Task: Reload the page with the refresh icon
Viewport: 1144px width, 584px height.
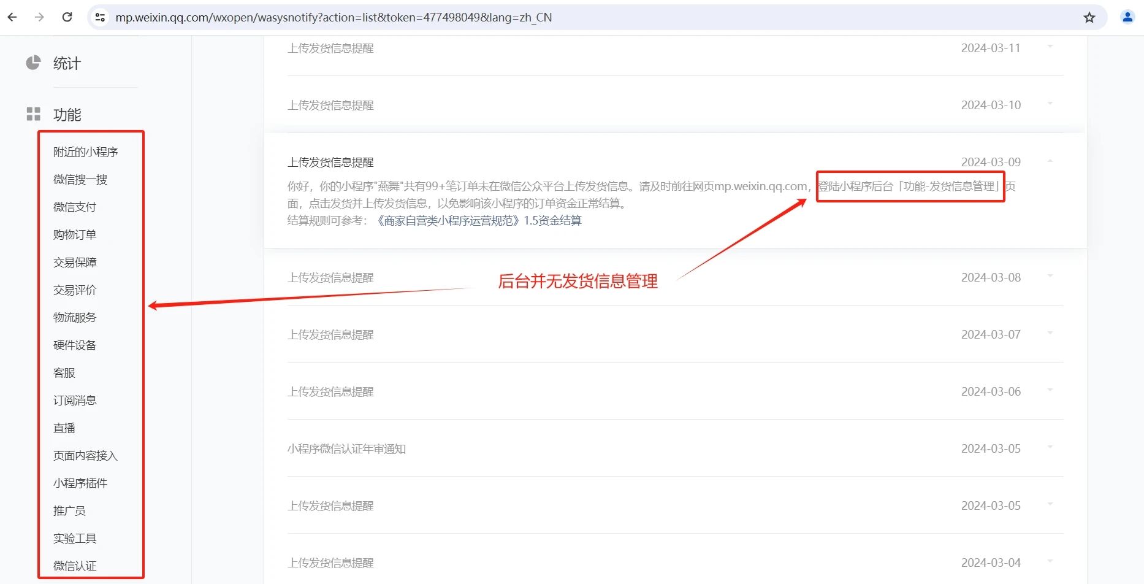Action: tap(67, 17)
